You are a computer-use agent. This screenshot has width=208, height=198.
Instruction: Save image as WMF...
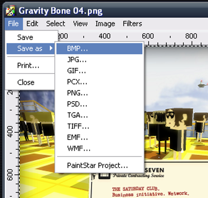click(x=99, y=148)
